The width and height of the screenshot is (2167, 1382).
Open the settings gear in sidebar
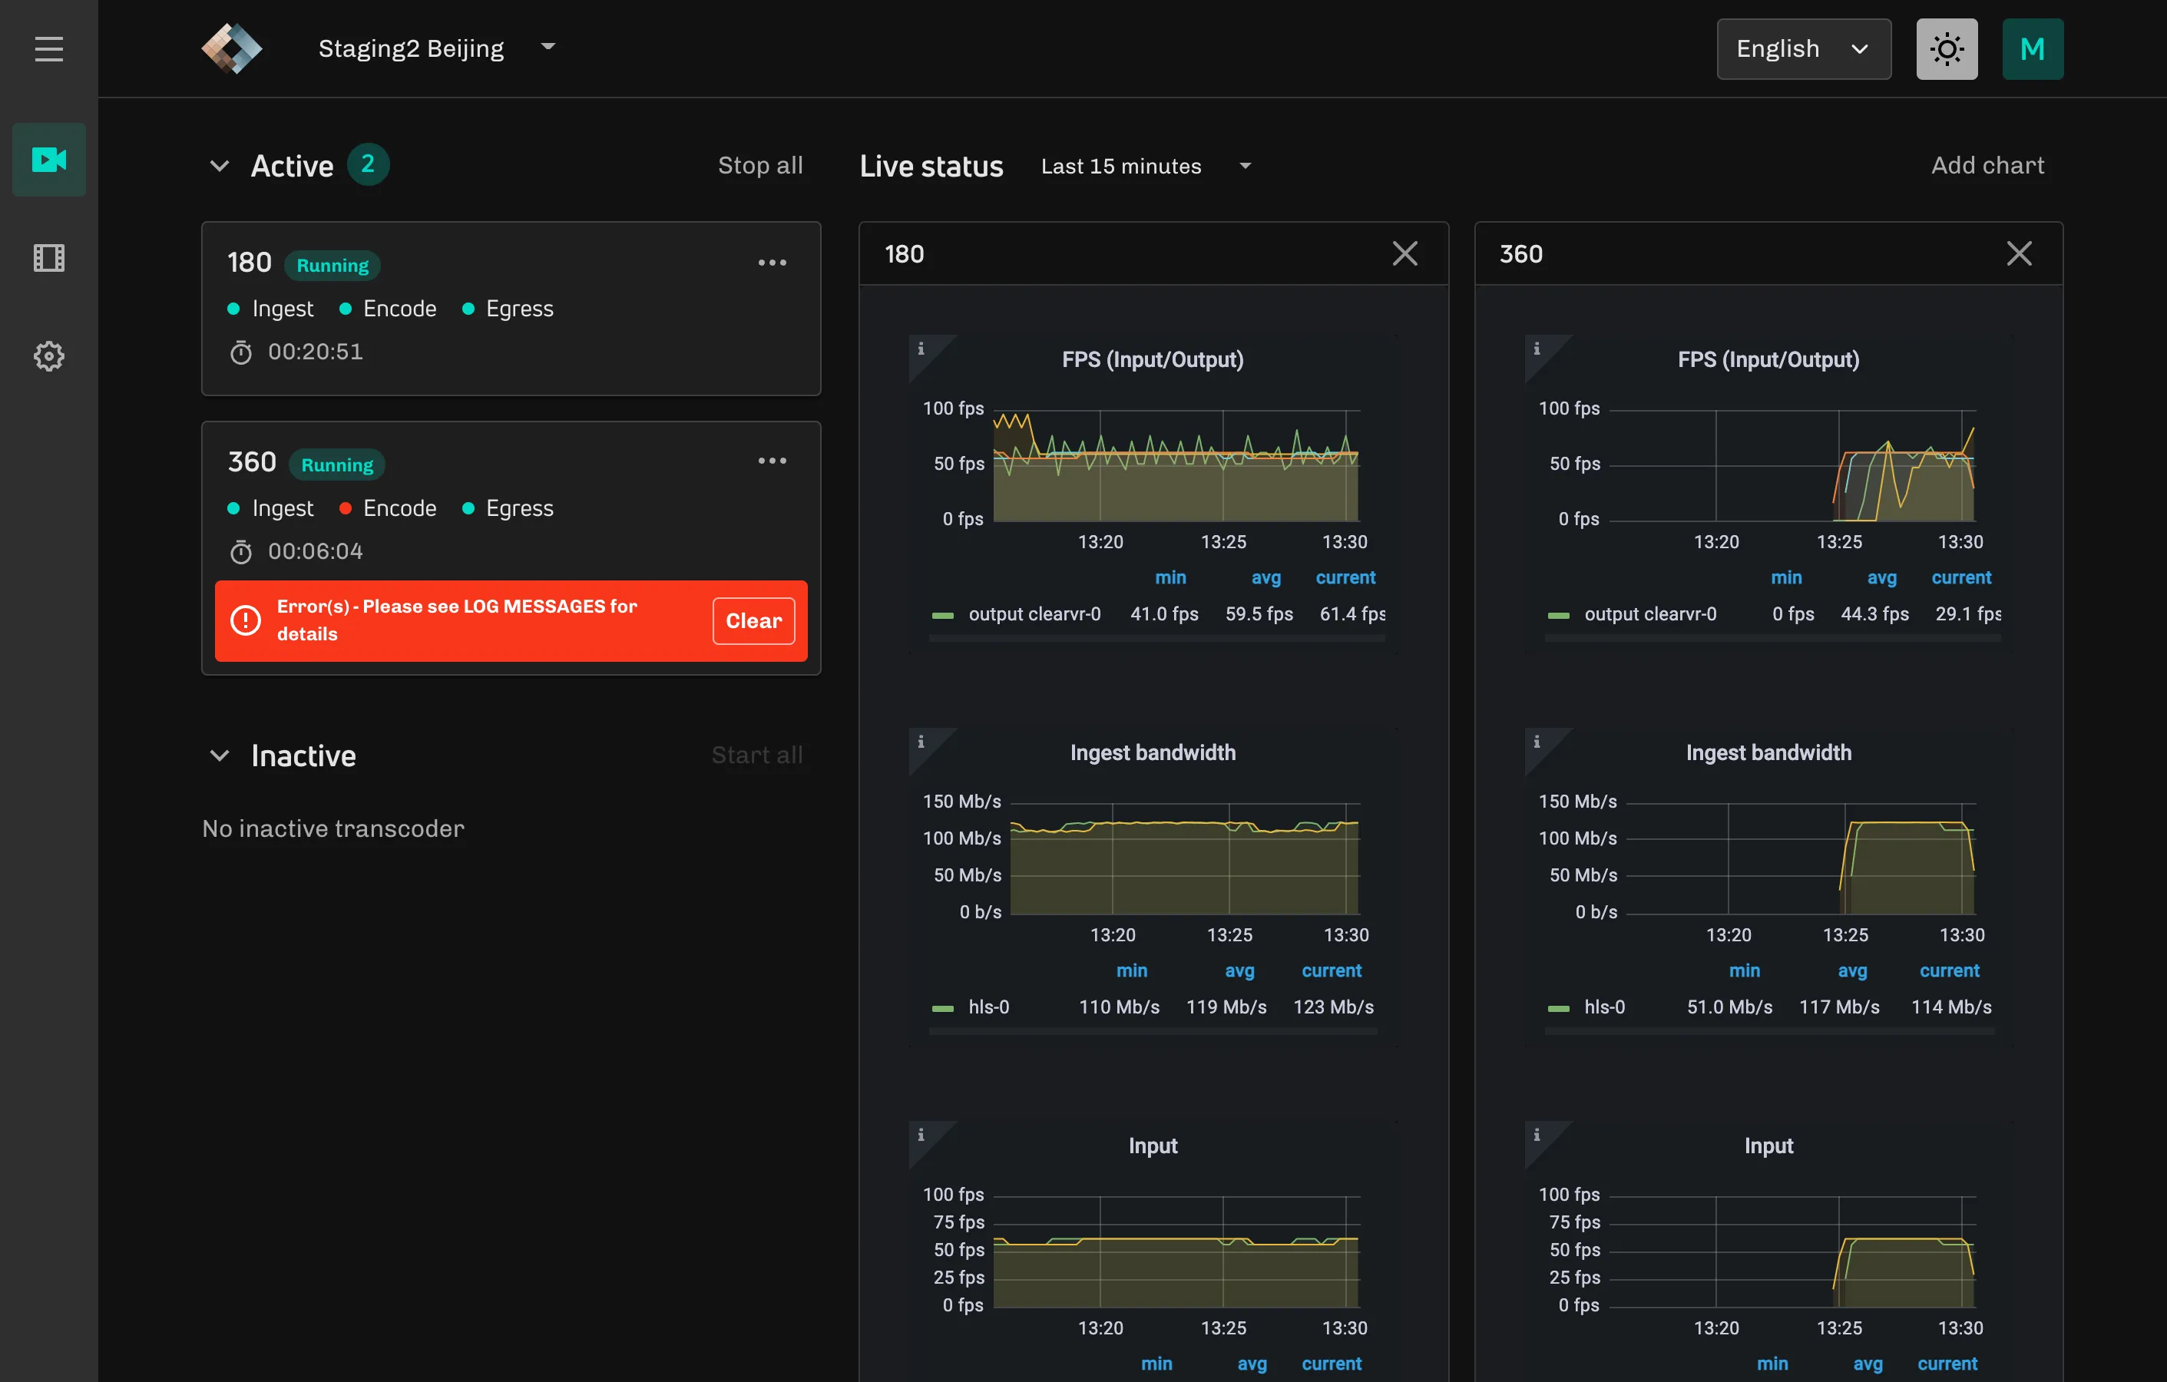pos(48,356)
